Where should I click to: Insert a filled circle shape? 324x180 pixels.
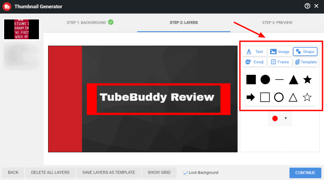[265, 80]
